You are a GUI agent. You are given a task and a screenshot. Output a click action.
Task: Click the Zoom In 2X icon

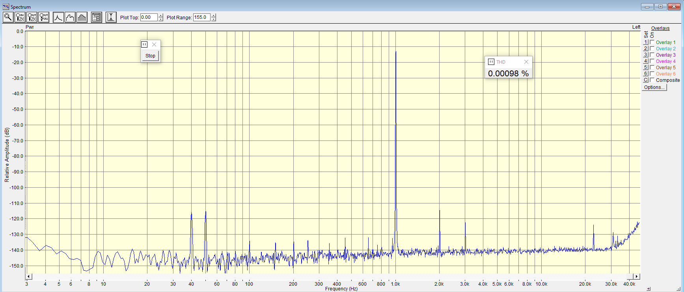[20, 17]
